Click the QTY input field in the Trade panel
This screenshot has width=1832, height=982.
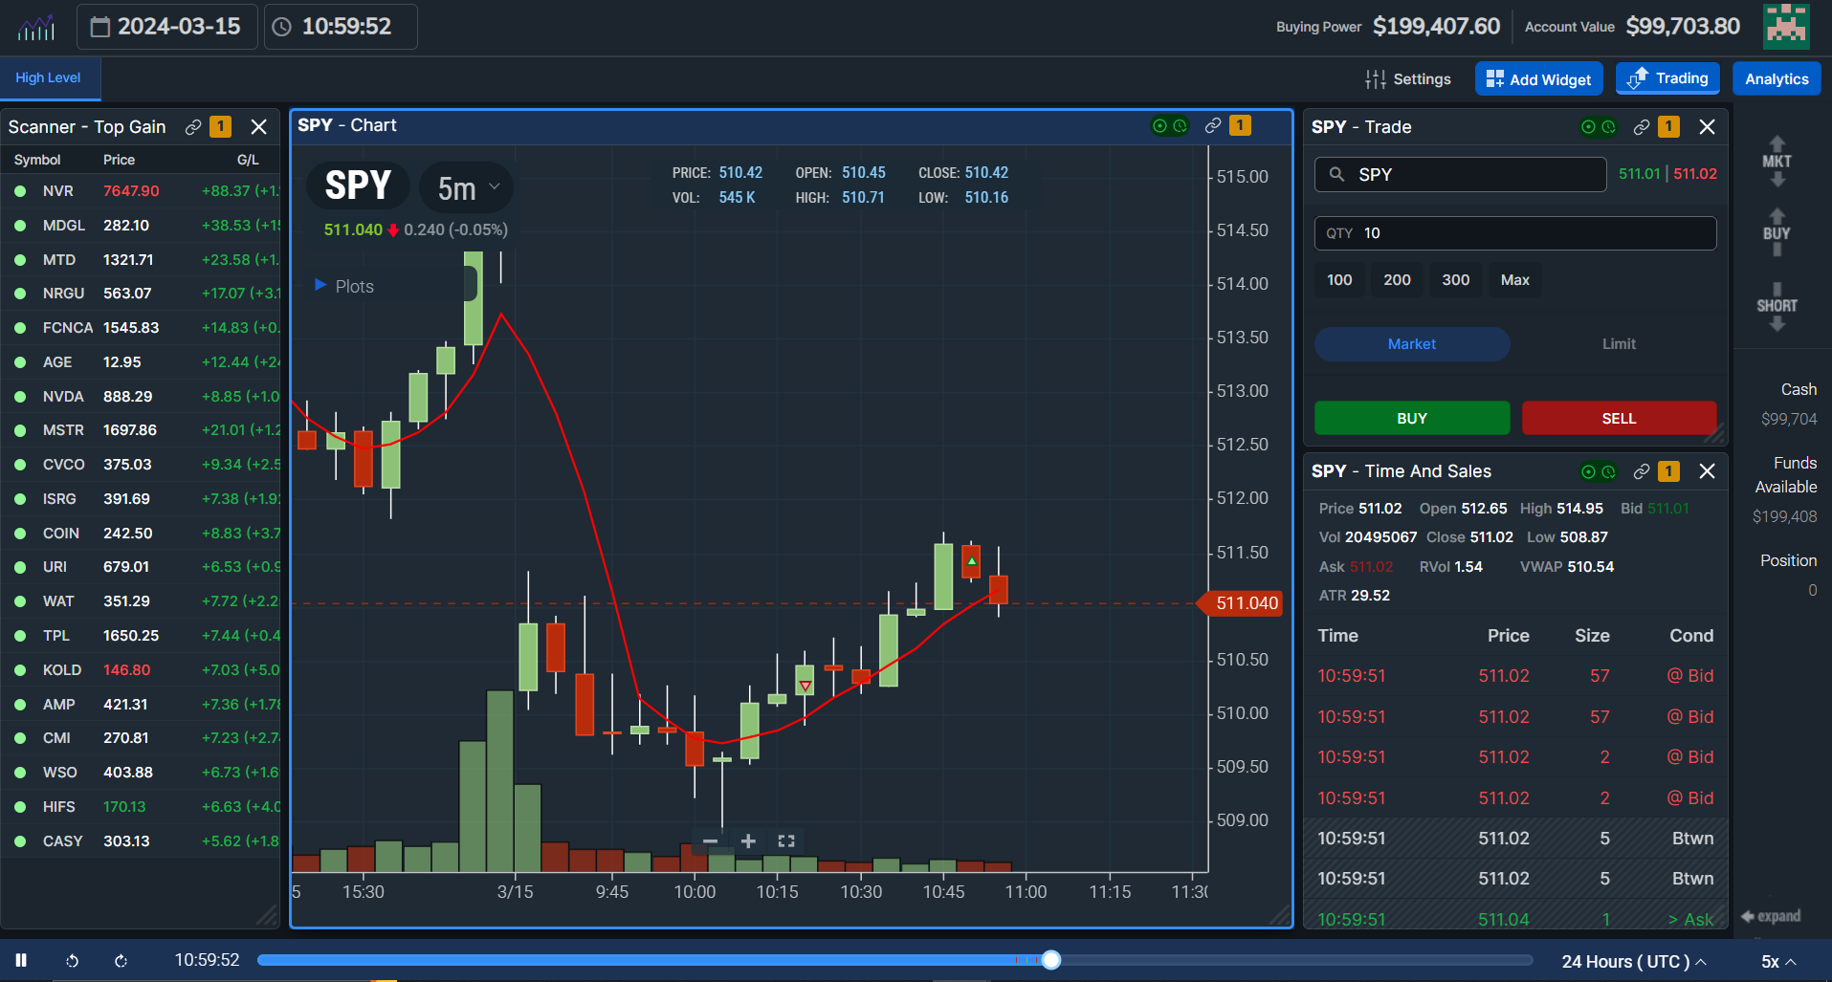(1514, 232)
